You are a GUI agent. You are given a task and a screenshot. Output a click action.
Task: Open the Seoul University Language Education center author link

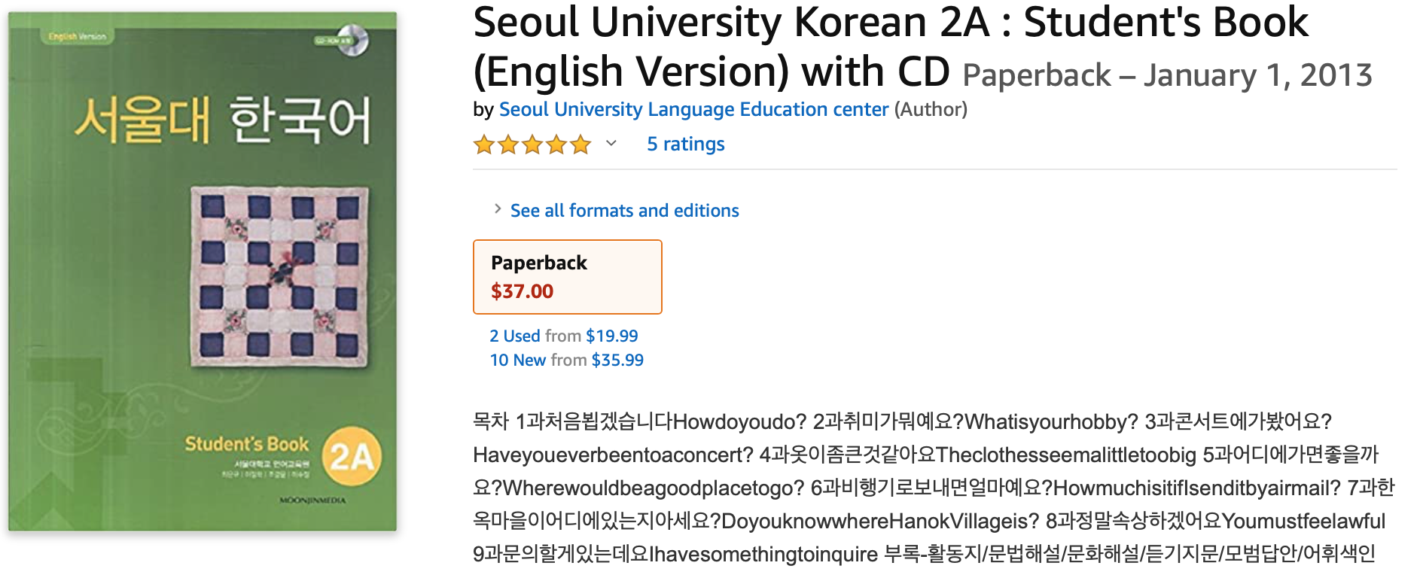click(693, 110)
